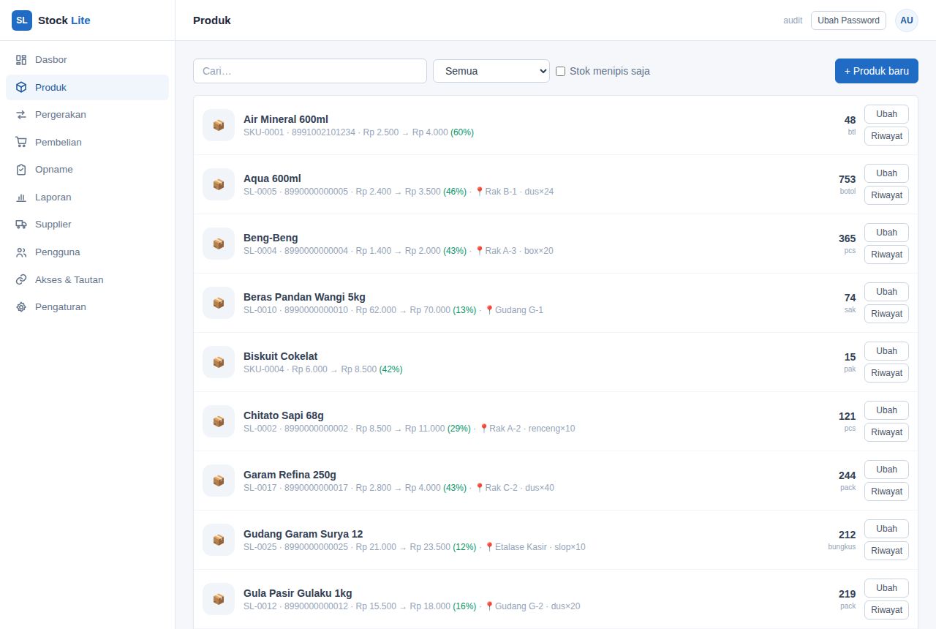
Task: Click the Gudang Garam Surya 12 name
Action: (x=303, y=534)
